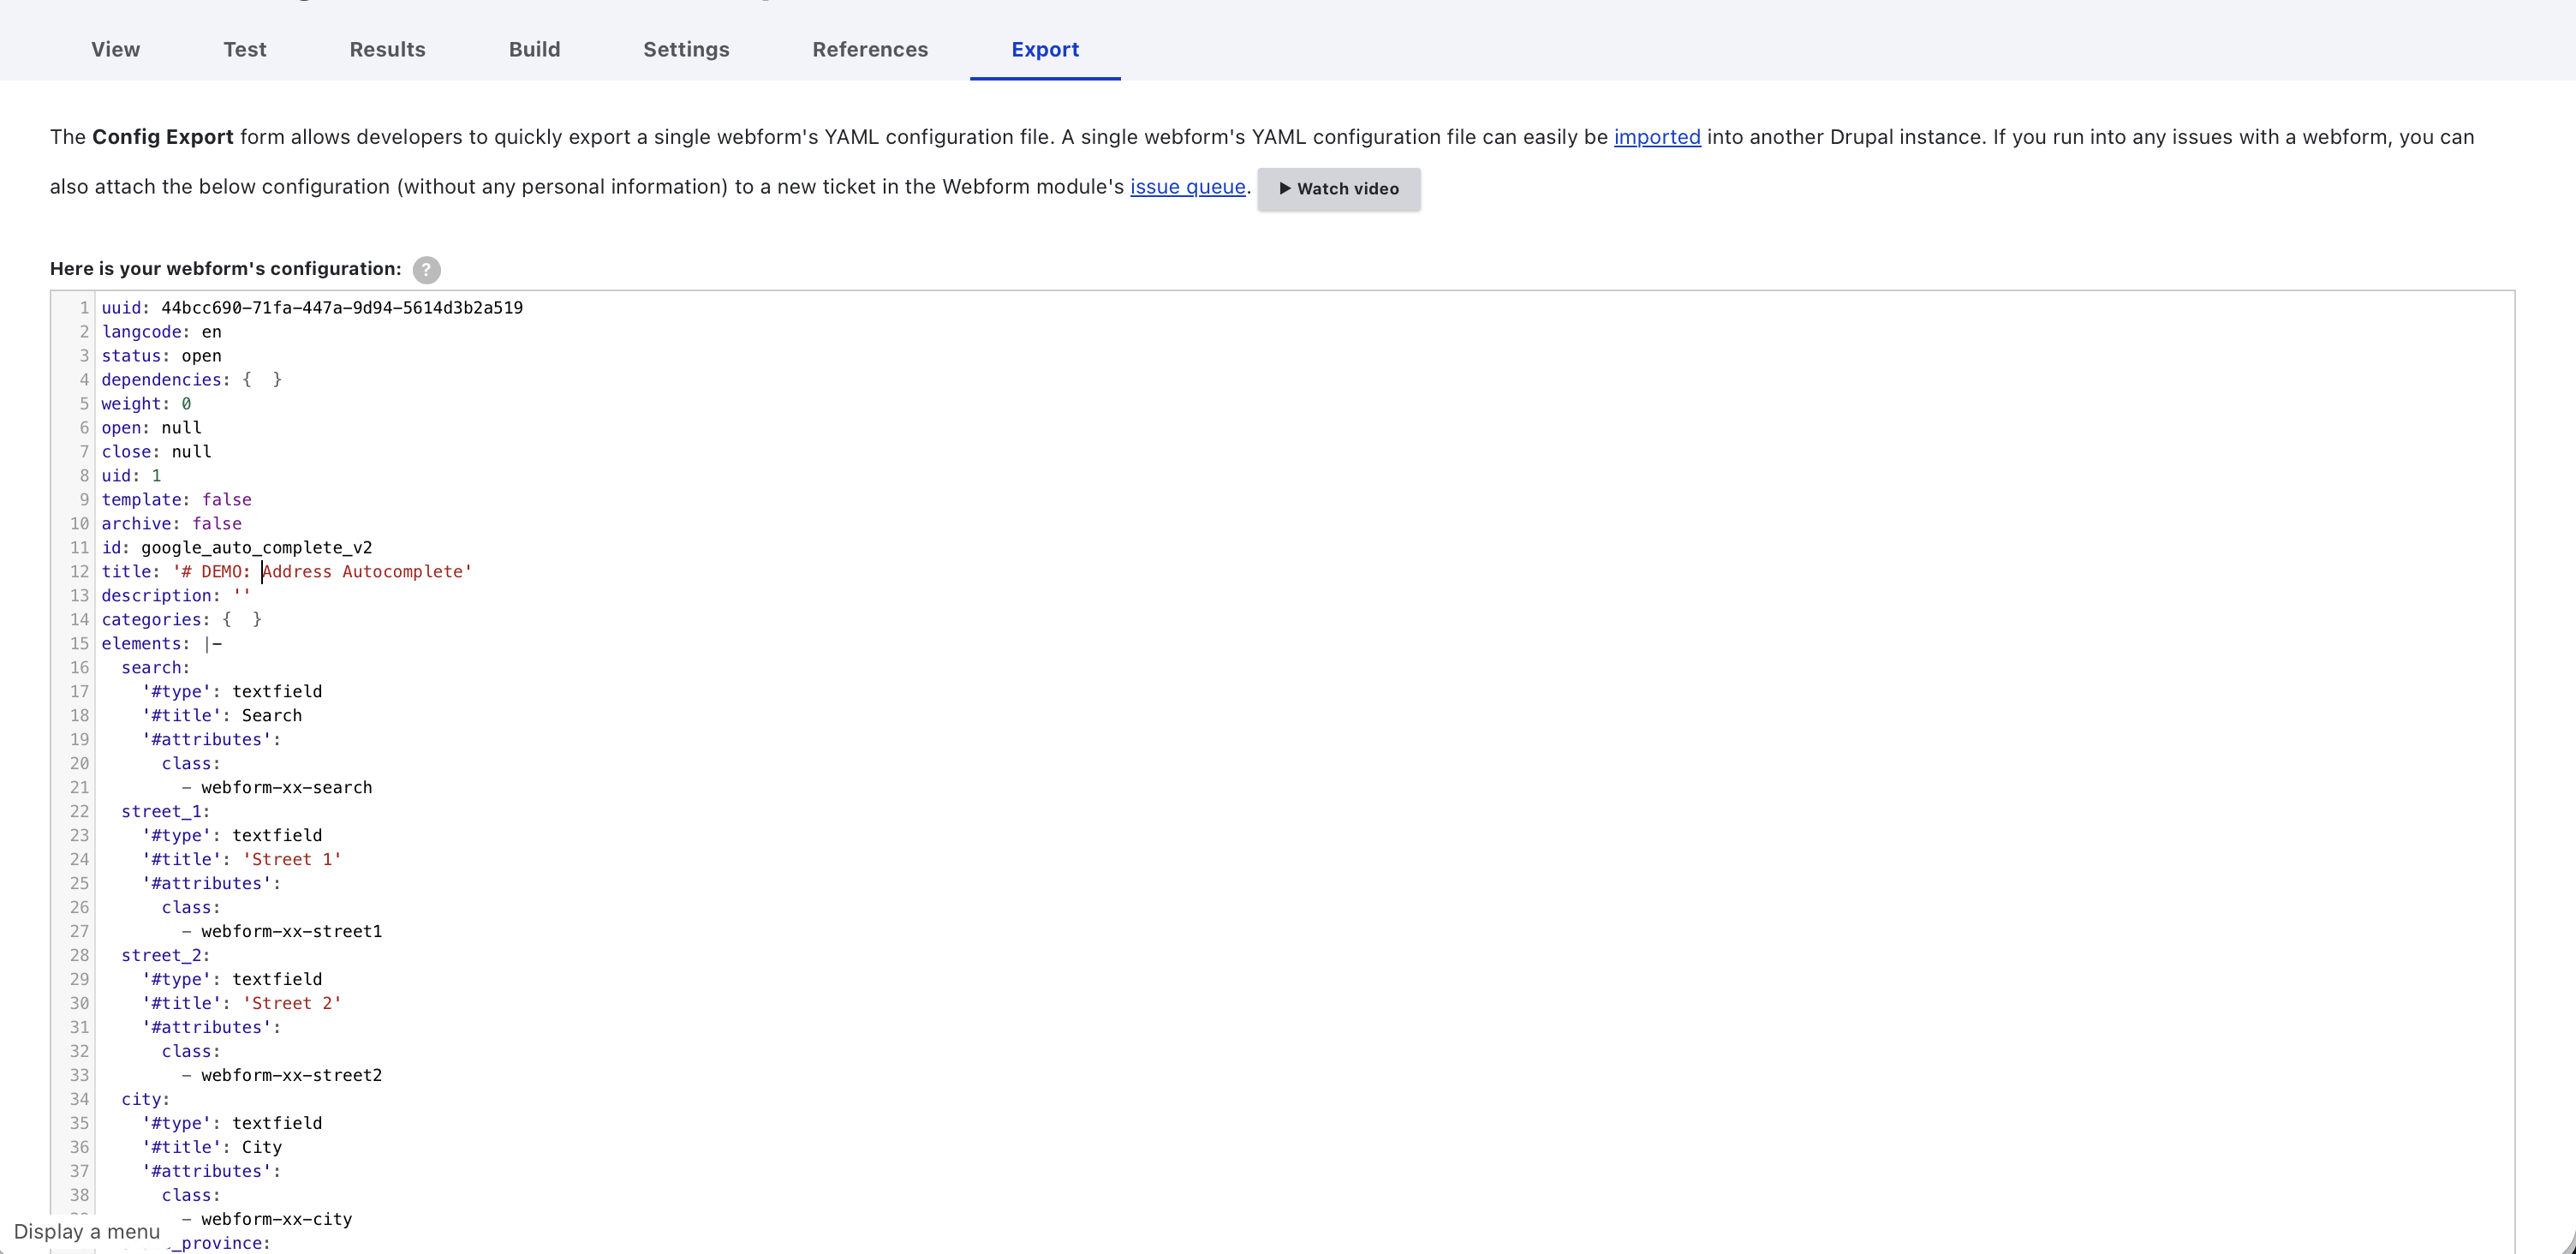Click line number 22 for street_1
This screenshot has height=1254, width=2576.
[80, 812]
